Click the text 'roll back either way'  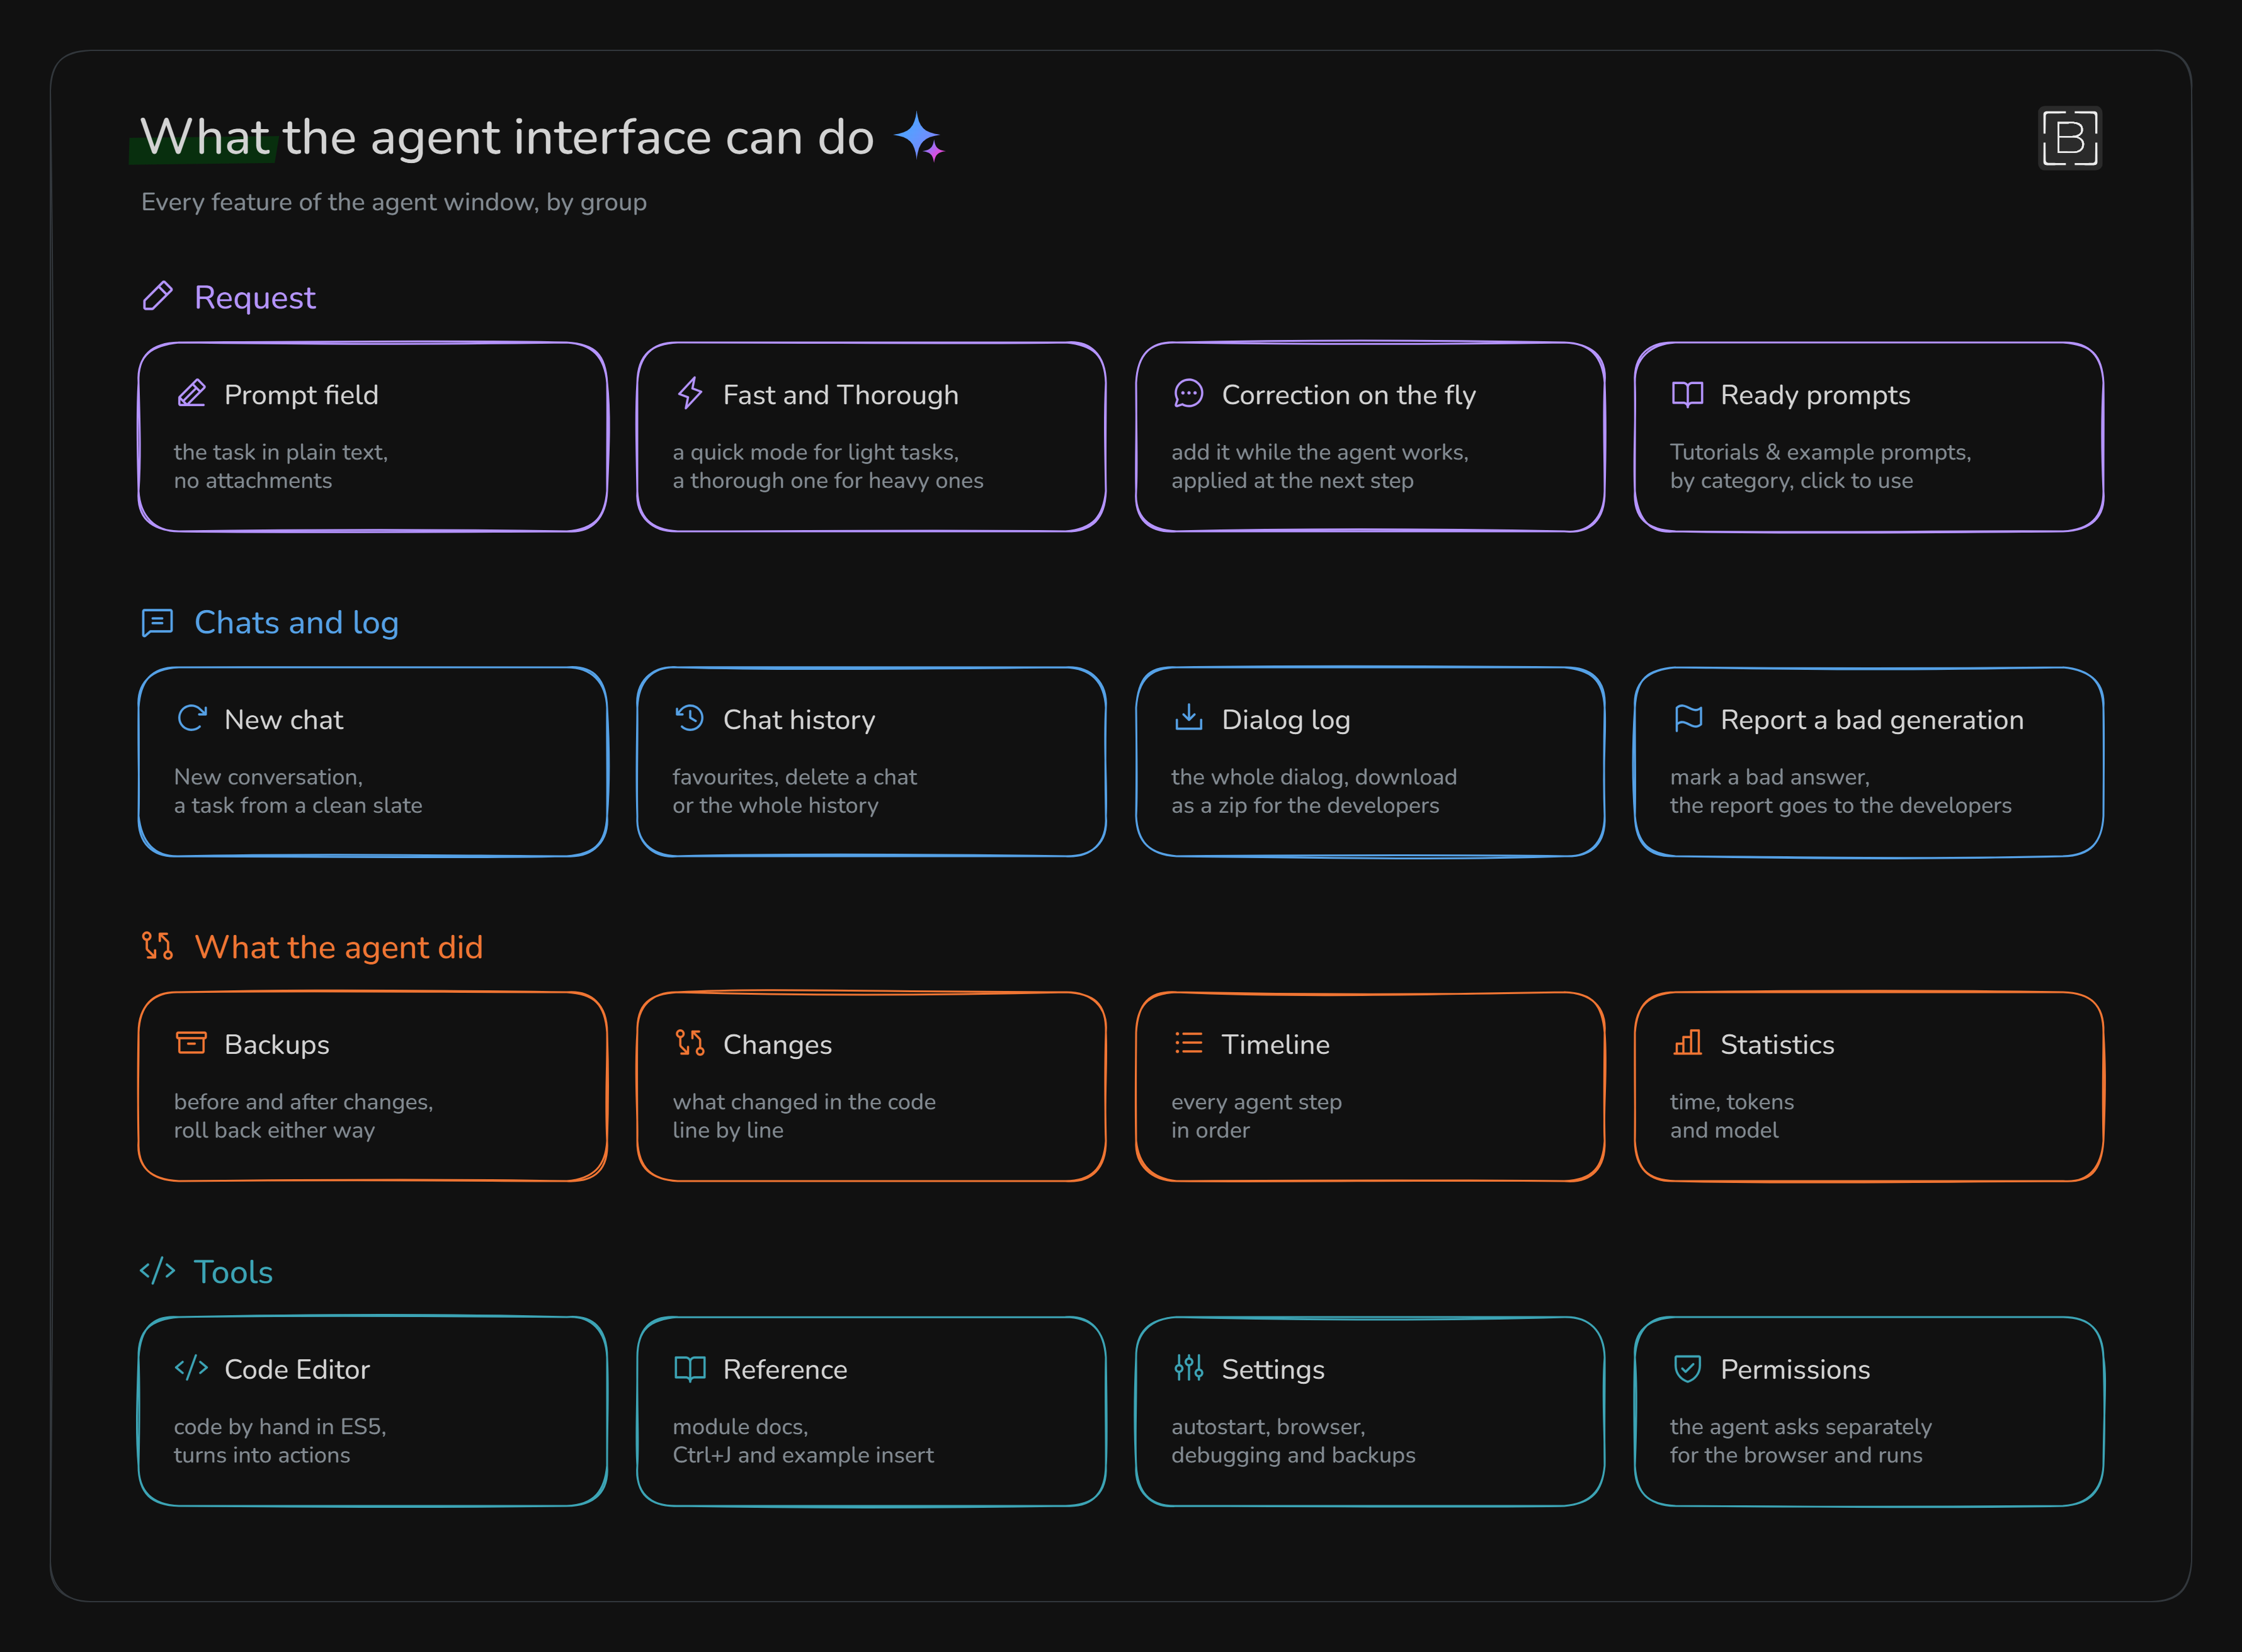tap(274, 1130)
